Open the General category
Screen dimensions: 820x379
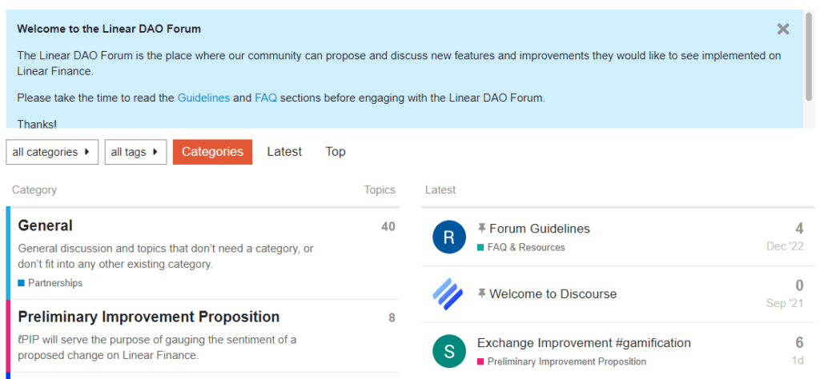click(45, 225)
